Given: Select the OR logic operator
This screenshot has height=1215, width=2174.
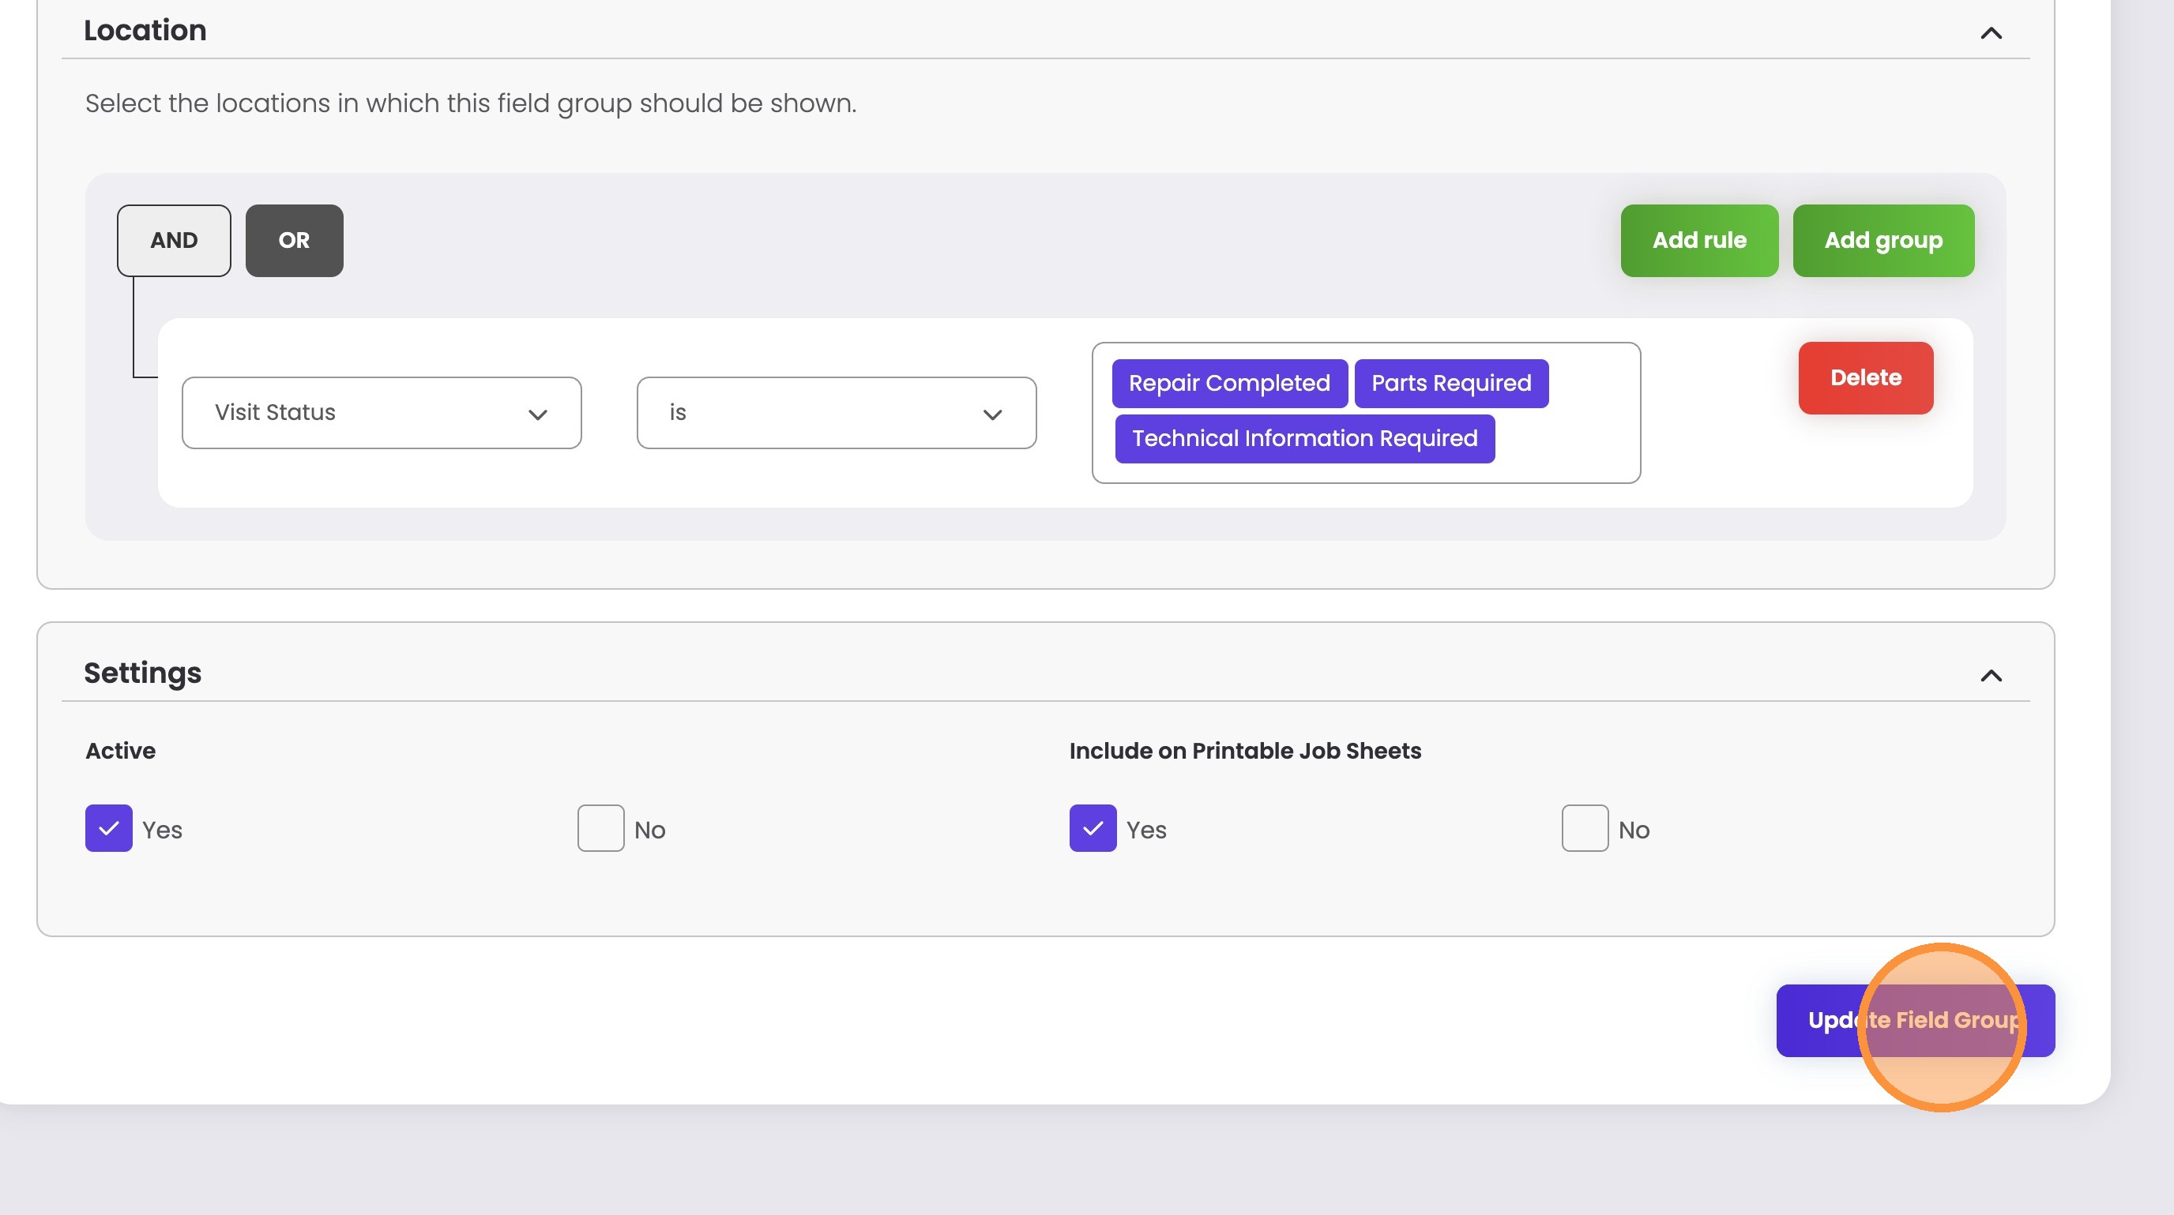Looking at the screenshot, I should click(294, 240).
